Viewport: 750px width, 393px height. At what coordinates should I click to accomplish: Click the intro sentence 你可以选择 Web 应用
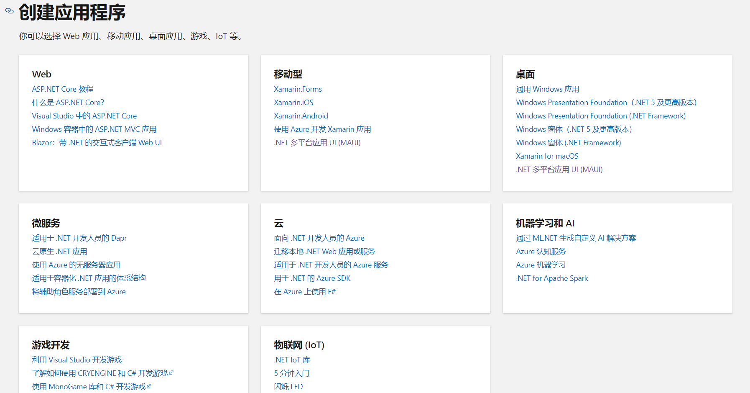[x=131, y=36]
